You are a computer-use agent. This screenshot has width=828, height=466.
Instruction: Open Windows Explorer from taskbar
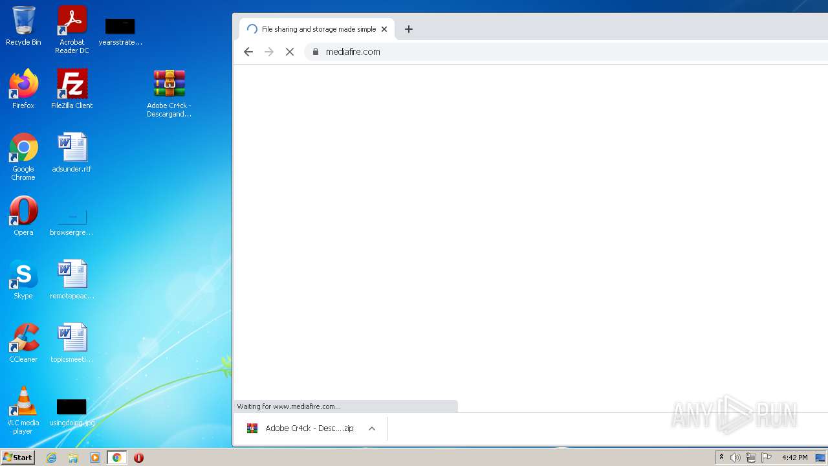pyautogui.click(x=73, y=458)
